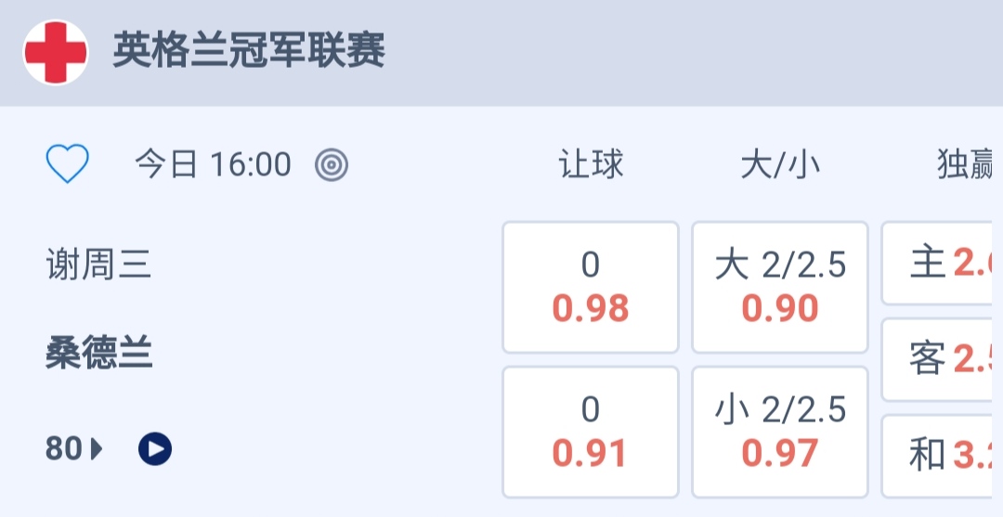This screenshot has width=1003, height=517.
Task: Click the 80 additional markets count
Action: 64,449
